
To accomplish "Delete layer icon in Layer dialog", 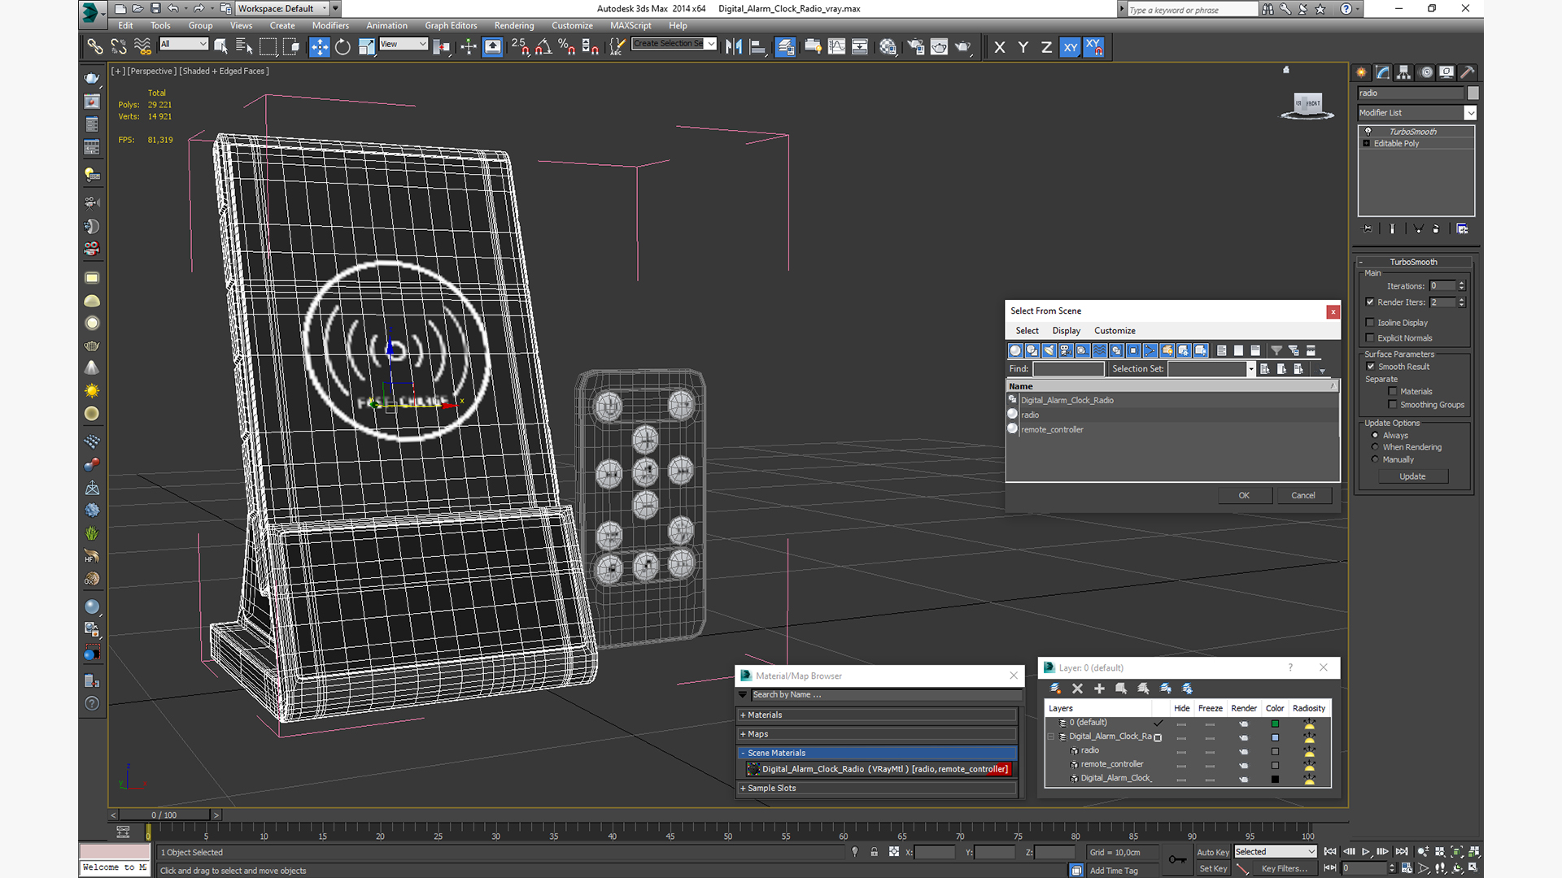I will (x=1077, y=689).
